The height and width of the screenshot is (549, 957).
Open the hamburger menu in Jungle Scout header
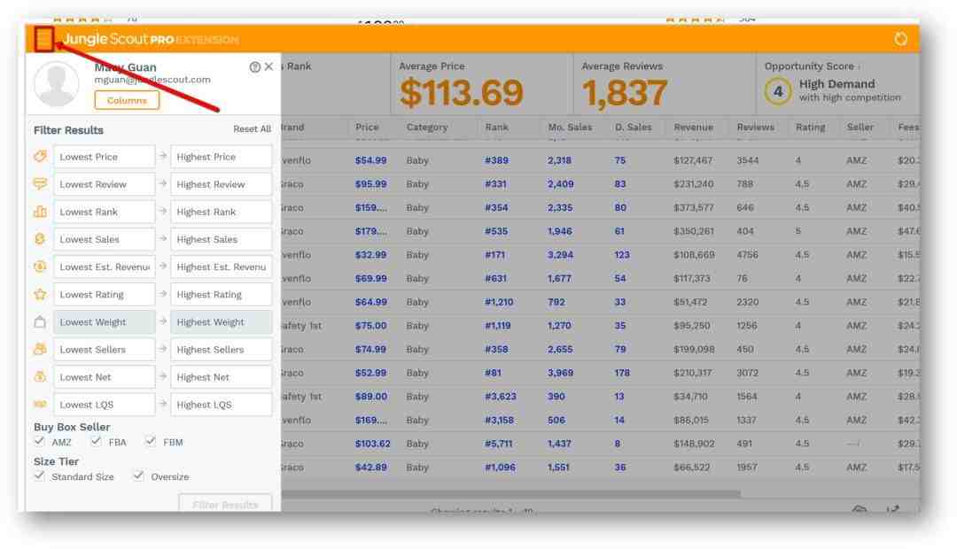pos(44,40)
